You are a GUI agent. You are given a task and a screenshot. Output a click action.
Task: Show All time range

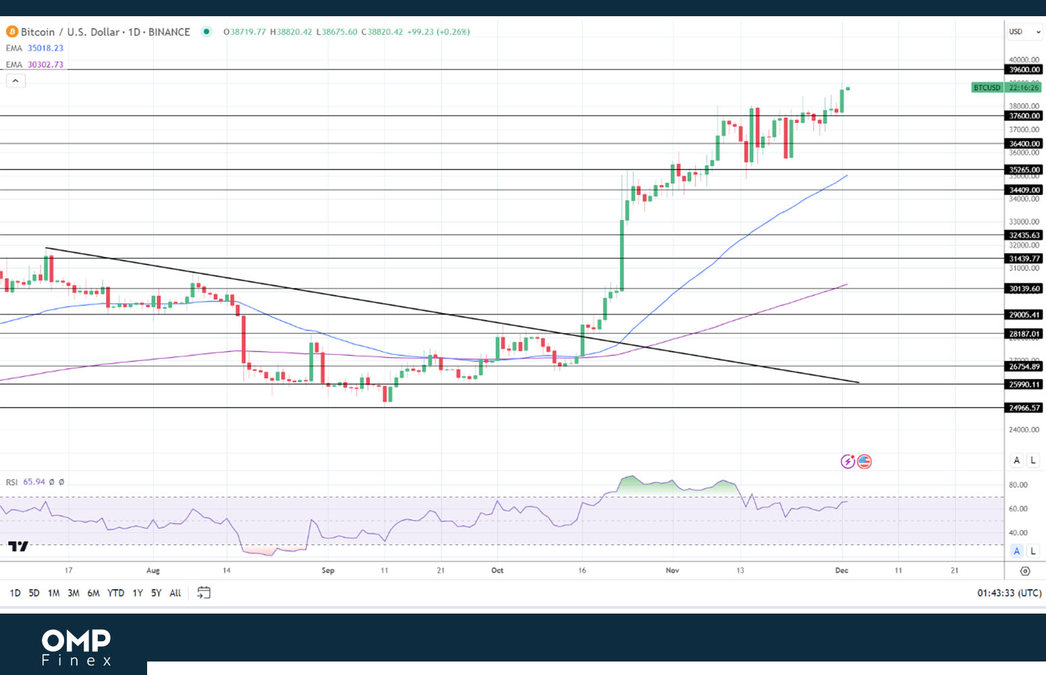(x=175, y=593)
